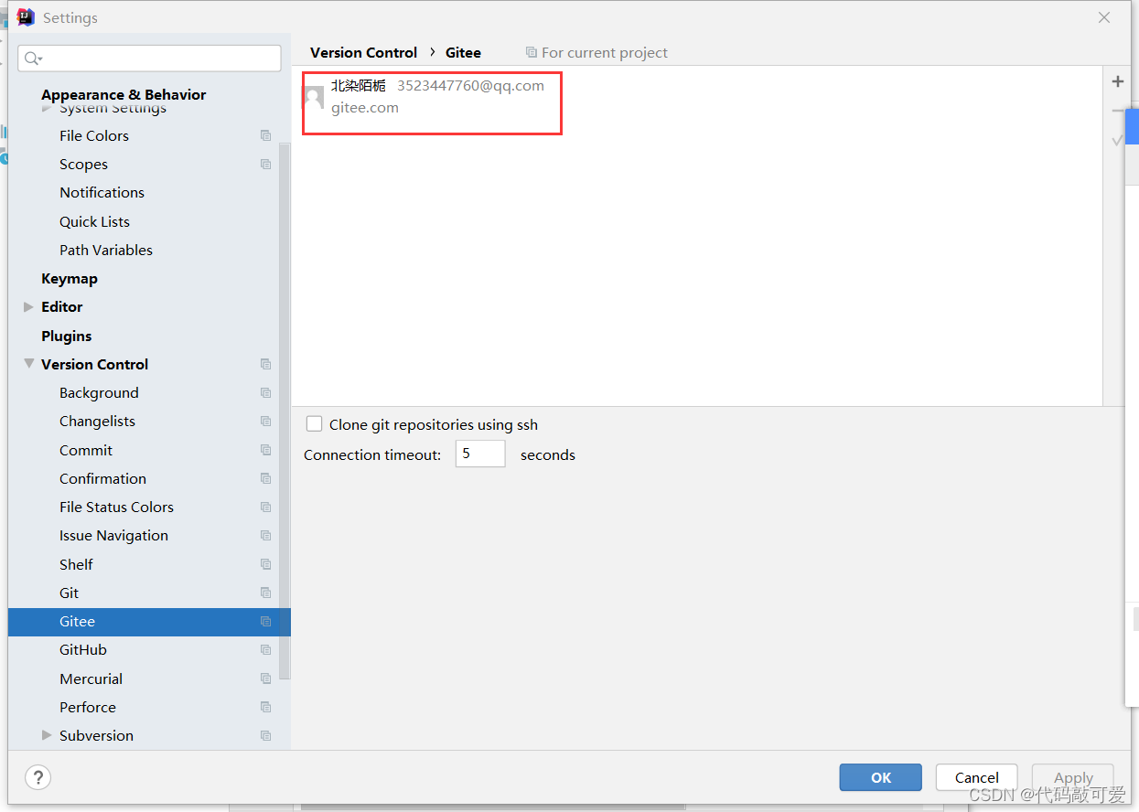
Task: Click the project-level icon next to Issue Navigation
Action: point(265,536)
